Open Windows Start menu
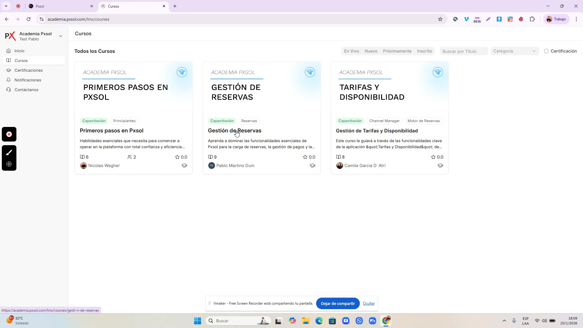This screenshot has height=328, width=583. pyautogui.click(x=197, y=321)
